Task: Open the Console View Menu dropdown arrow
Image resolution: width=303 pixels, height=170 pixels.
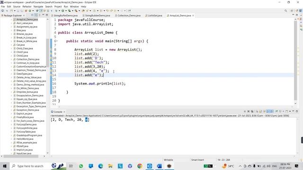Action: (290, 111)
